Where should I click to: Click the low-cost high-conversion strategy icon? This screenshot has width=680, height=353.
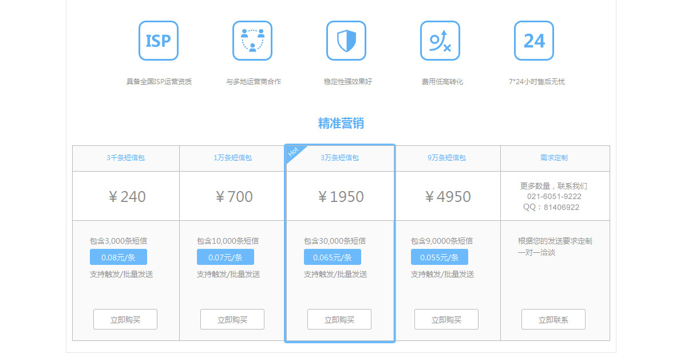click(440, 41)
